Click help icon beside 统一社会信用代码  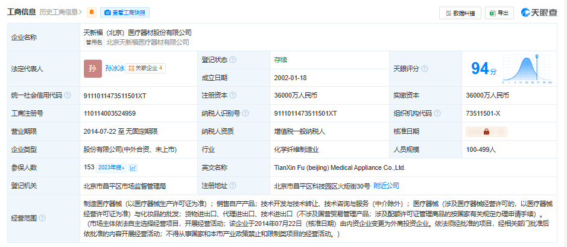coord(68,96)
